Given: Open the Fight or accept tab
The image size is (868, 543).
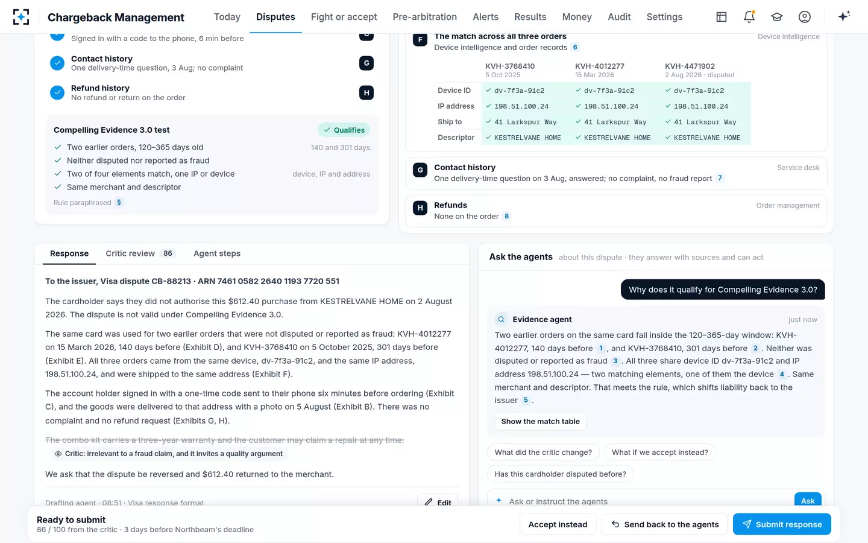Looking at the screenshot, I should pyautogui.click(x=344, y=17).
